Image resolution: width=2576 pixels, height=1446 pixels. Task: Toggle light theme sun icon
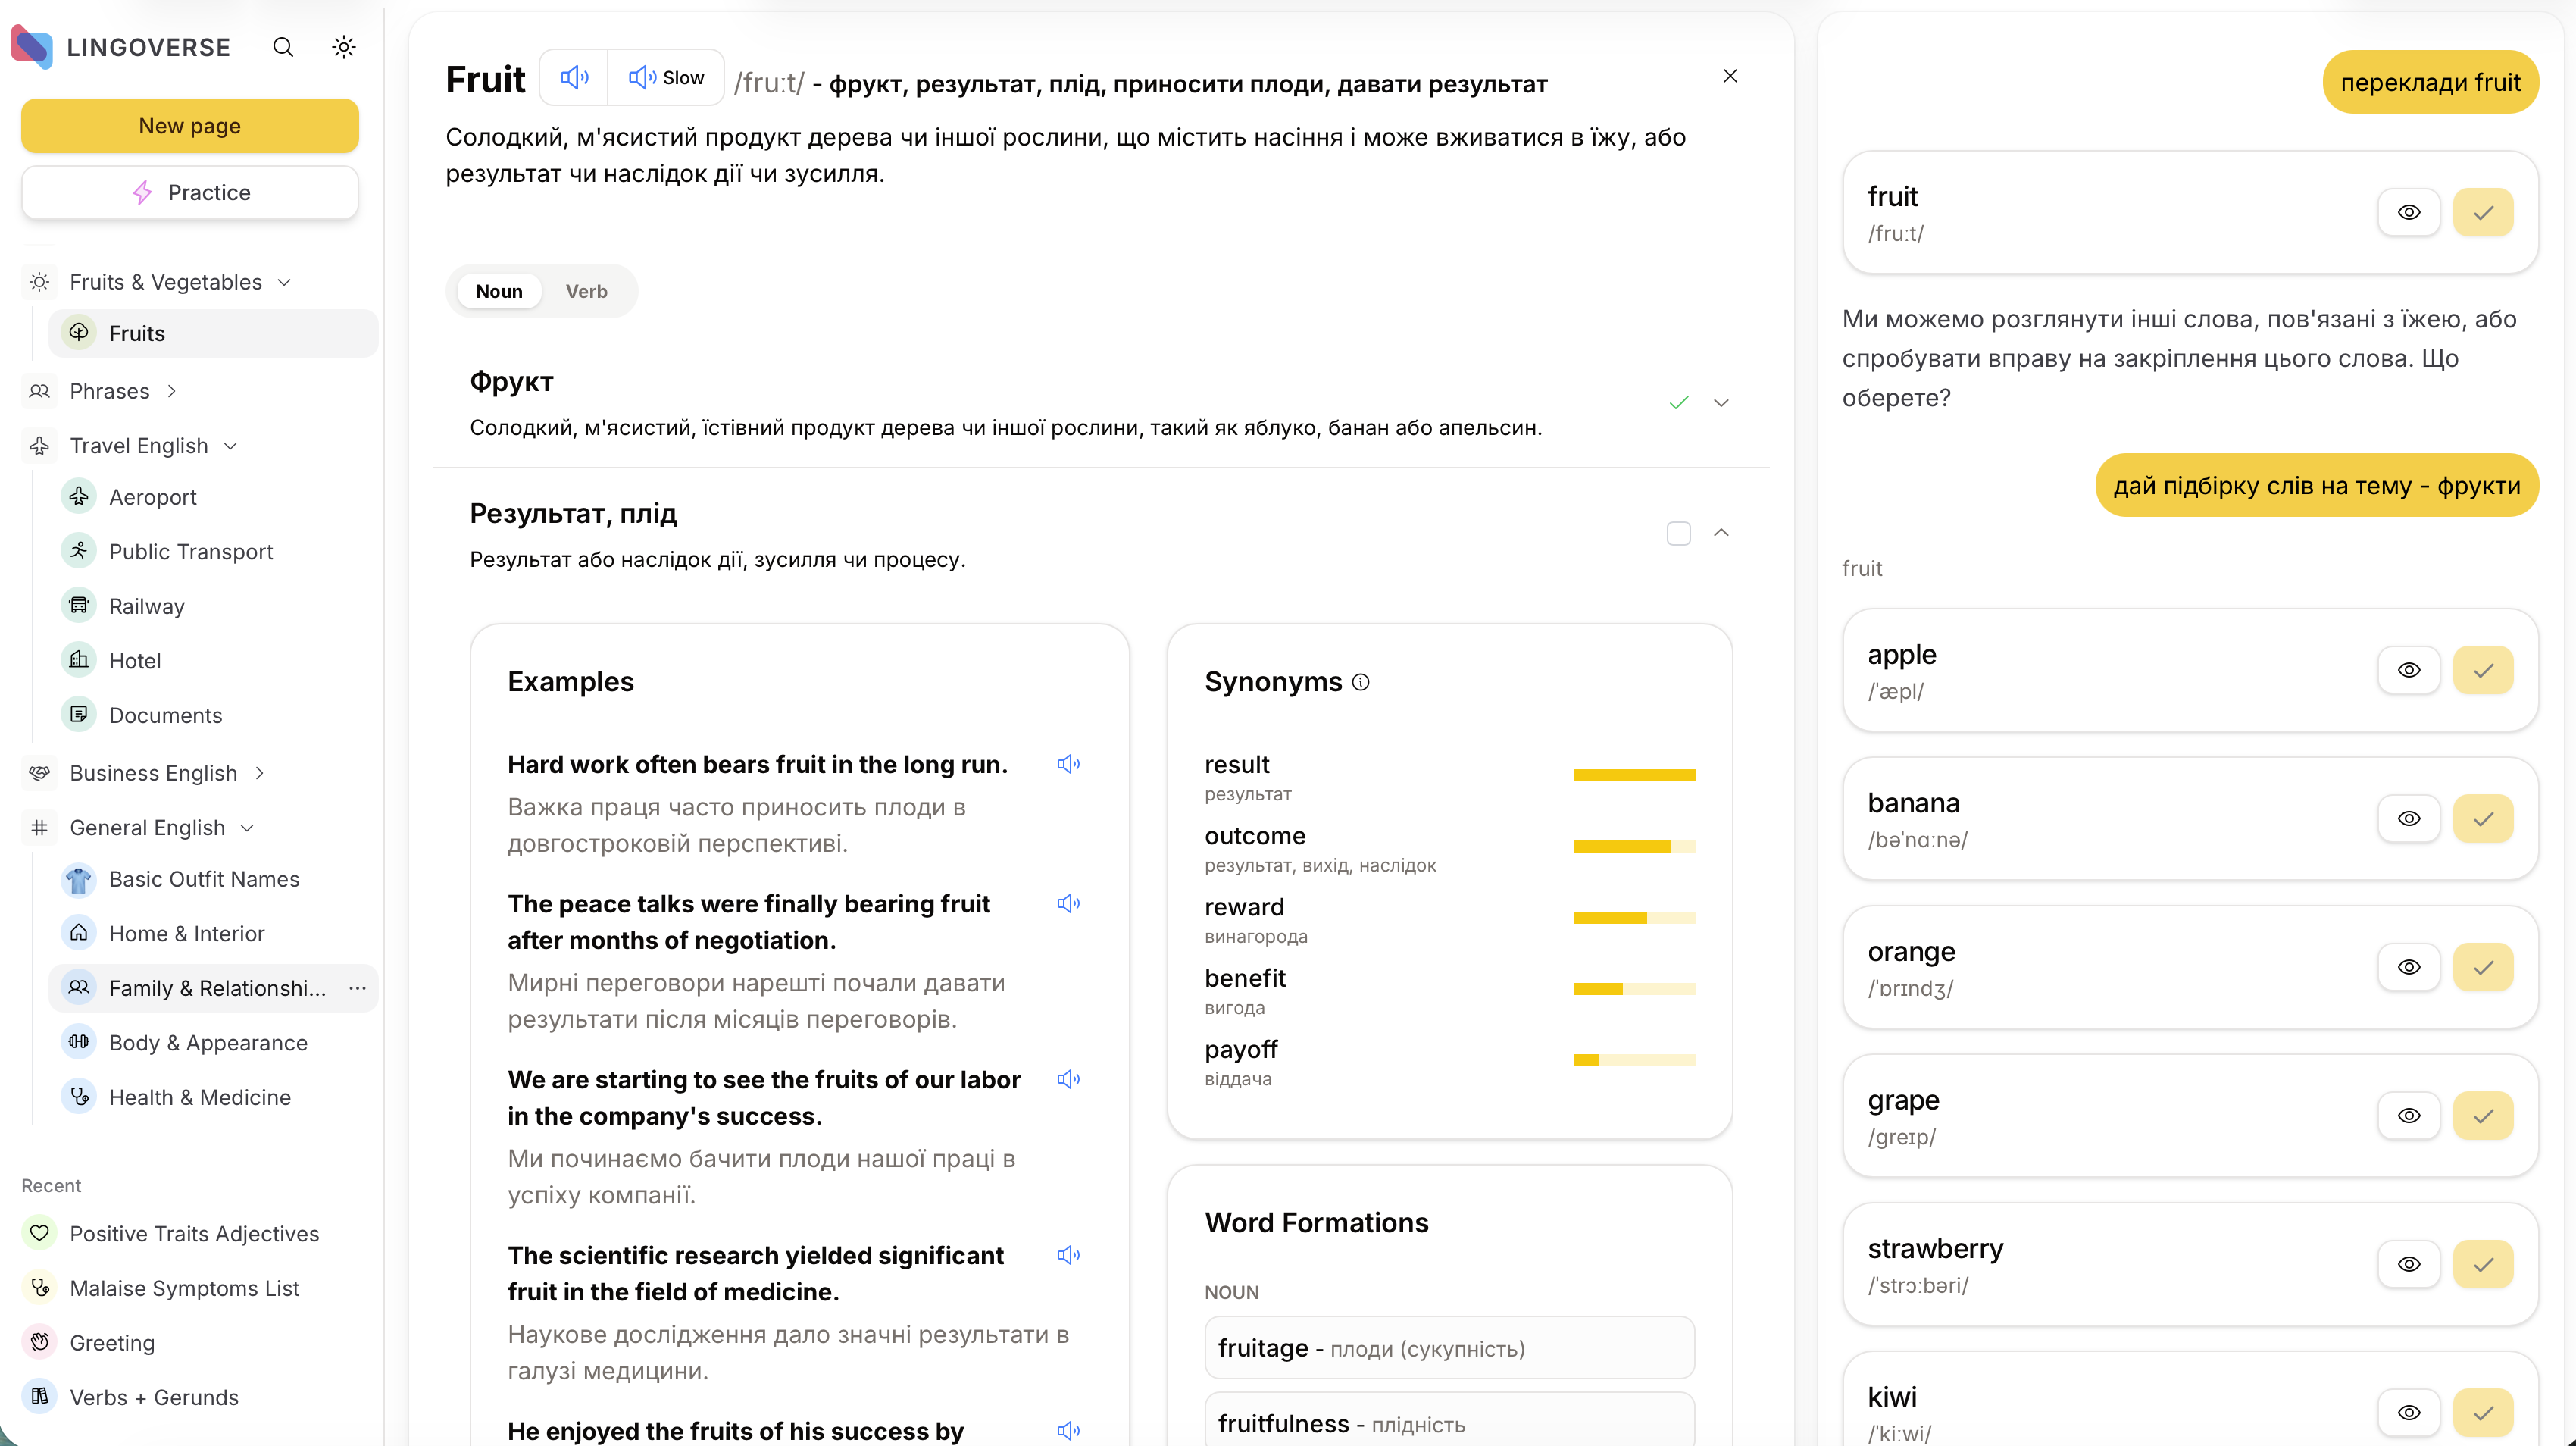[343, 47]
